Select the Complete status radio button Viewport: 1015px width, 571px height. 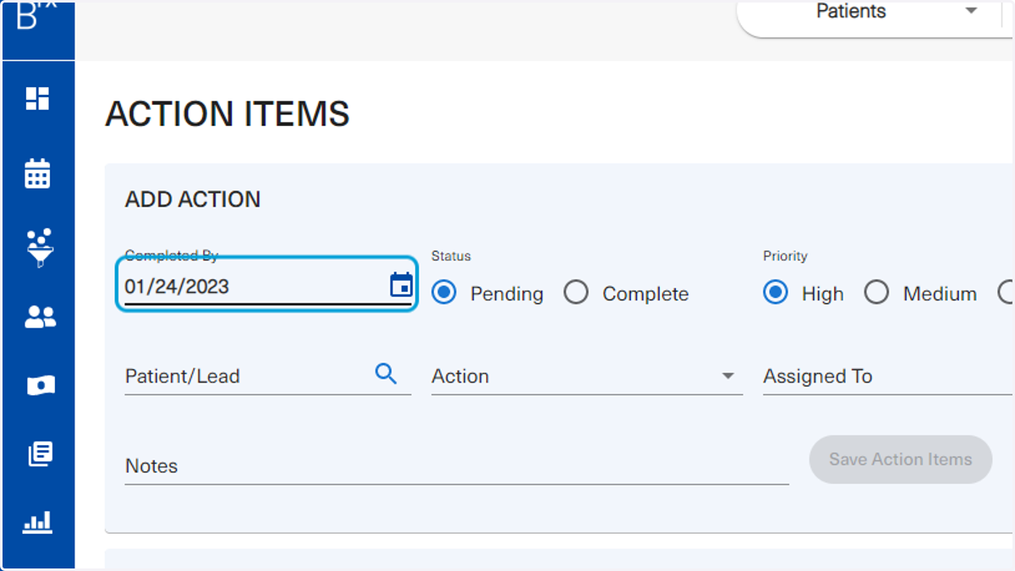(x=576, y=293)
